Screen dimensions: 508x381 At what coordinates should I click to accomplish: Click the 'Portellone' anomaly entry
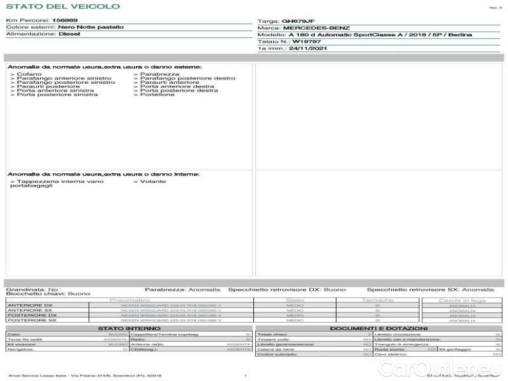157,95
